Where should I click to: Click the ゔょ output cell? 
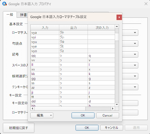73,51
